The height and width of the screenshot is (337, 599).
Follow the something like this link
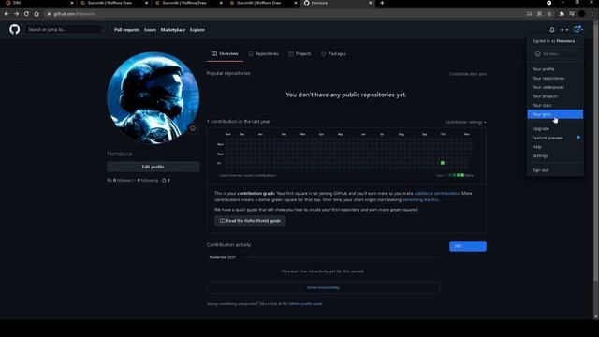420,199
